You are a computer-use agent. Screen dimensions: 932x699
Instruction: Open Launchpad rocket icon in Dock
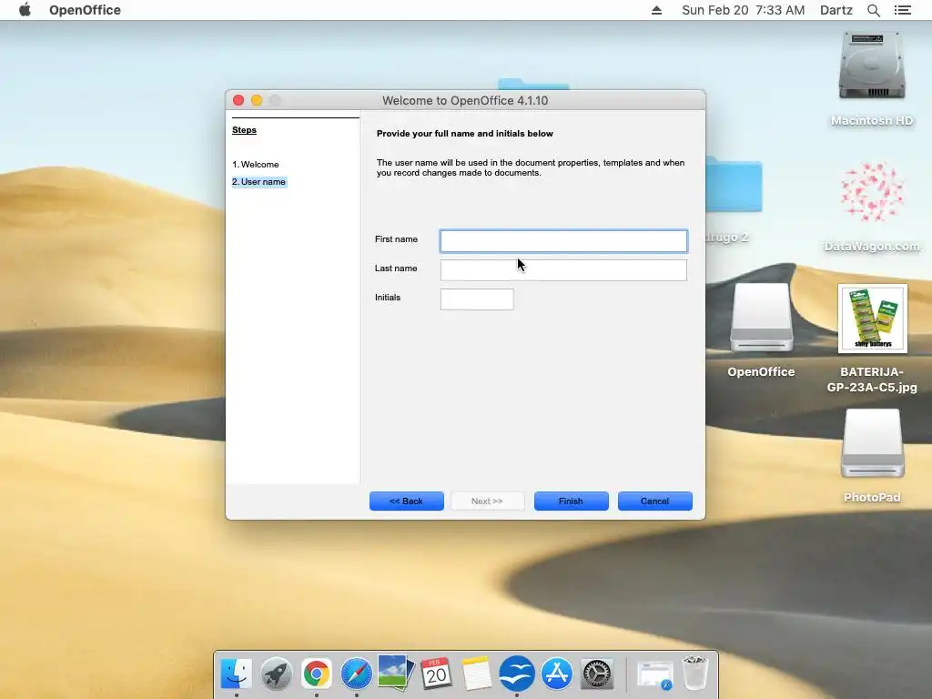277,674
